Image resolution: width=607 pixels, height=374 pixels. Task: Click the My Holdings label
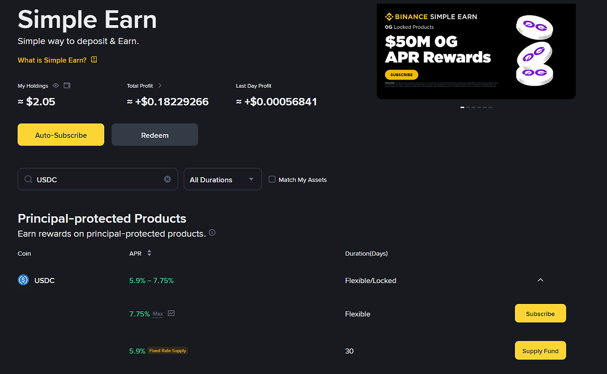pyautogui.click(x=33, y=86)
